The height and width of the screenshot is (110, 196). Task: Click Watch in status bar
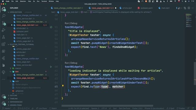(53, 108)
